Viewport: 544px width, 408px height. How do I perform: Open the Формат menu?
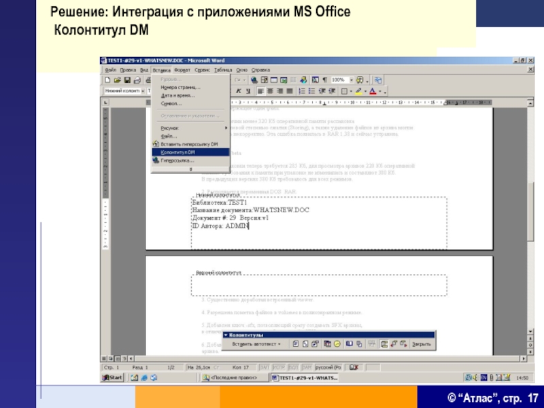coord(182,70)
